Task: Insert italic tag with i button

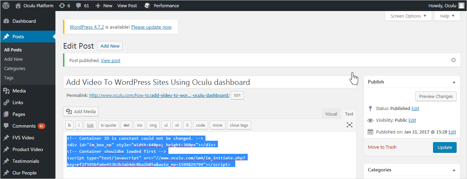Action: [x=79, y=125]
